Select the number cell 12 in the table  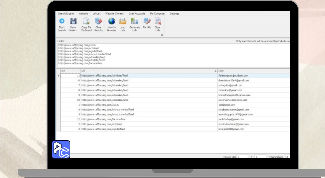pyautogui.click(x=71, y=119)
